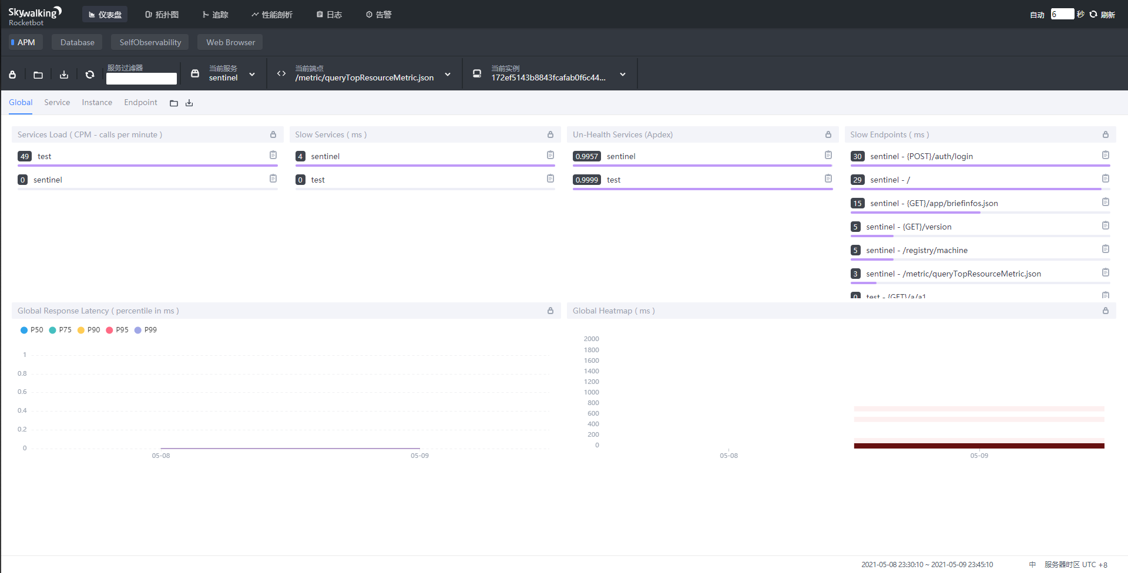Copy sentinel name in Services Load row
This screenshot has width=1128, height=573.
[273, 178]
